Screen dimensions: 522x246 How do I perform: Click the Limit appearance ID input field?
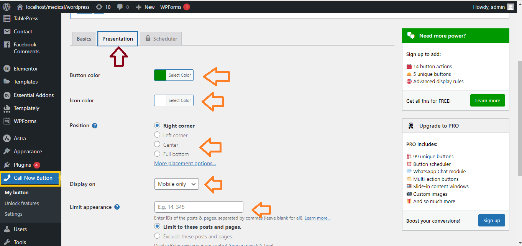[199, 207]
